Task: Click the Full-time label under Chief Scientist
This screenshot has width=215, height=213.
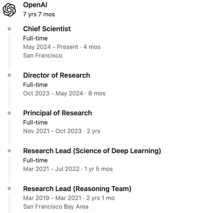Action: (35, 38)
